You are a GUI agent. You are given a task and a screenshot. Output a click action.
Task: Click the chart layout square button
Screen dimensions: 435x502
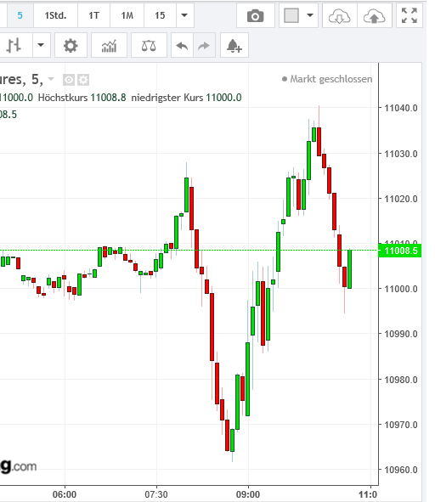(291, 15)
